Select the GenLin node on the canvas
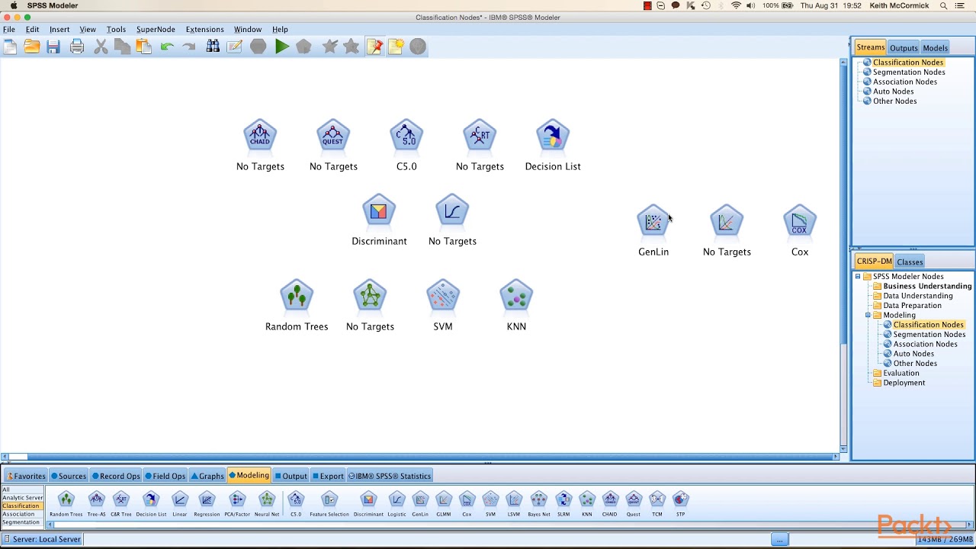The width and height of the screenshot is (976, 549). (653, 221)
